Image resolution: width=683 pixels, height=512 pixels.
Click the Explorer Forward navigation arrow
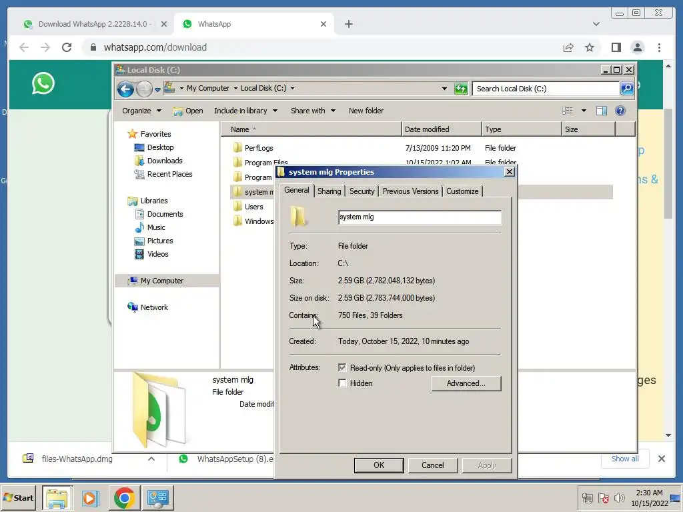point(144,89)
